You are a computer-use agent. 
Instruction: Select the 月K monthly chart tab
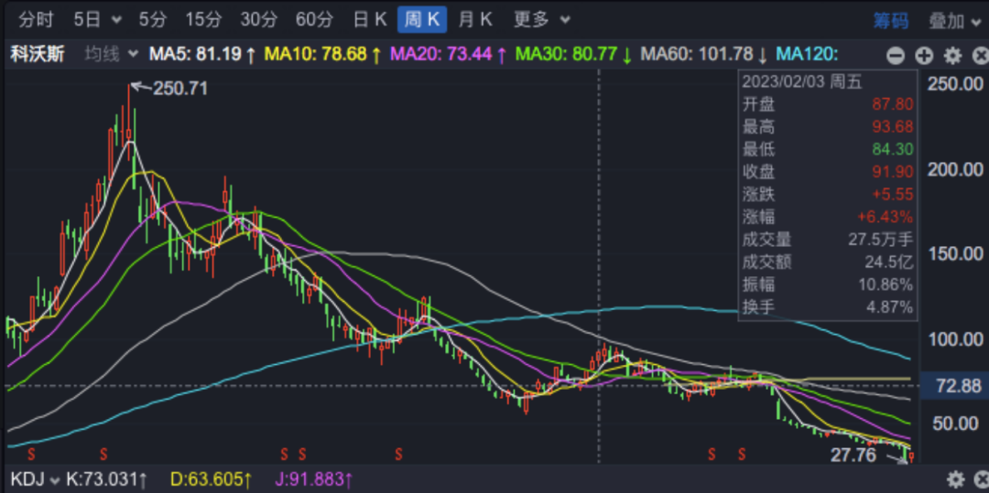(475, 20)
